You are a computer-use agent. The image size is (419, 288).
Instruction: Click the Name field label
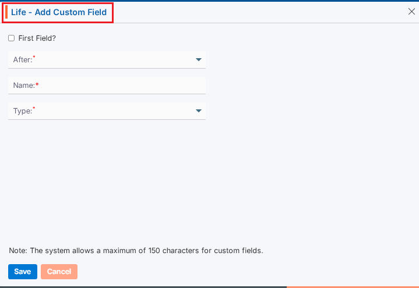[23, 86]
